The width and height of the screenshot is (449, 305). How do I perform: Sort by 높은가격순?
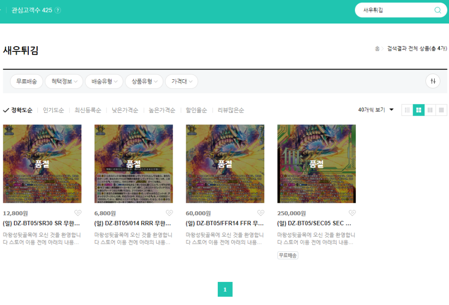point(162,110)
